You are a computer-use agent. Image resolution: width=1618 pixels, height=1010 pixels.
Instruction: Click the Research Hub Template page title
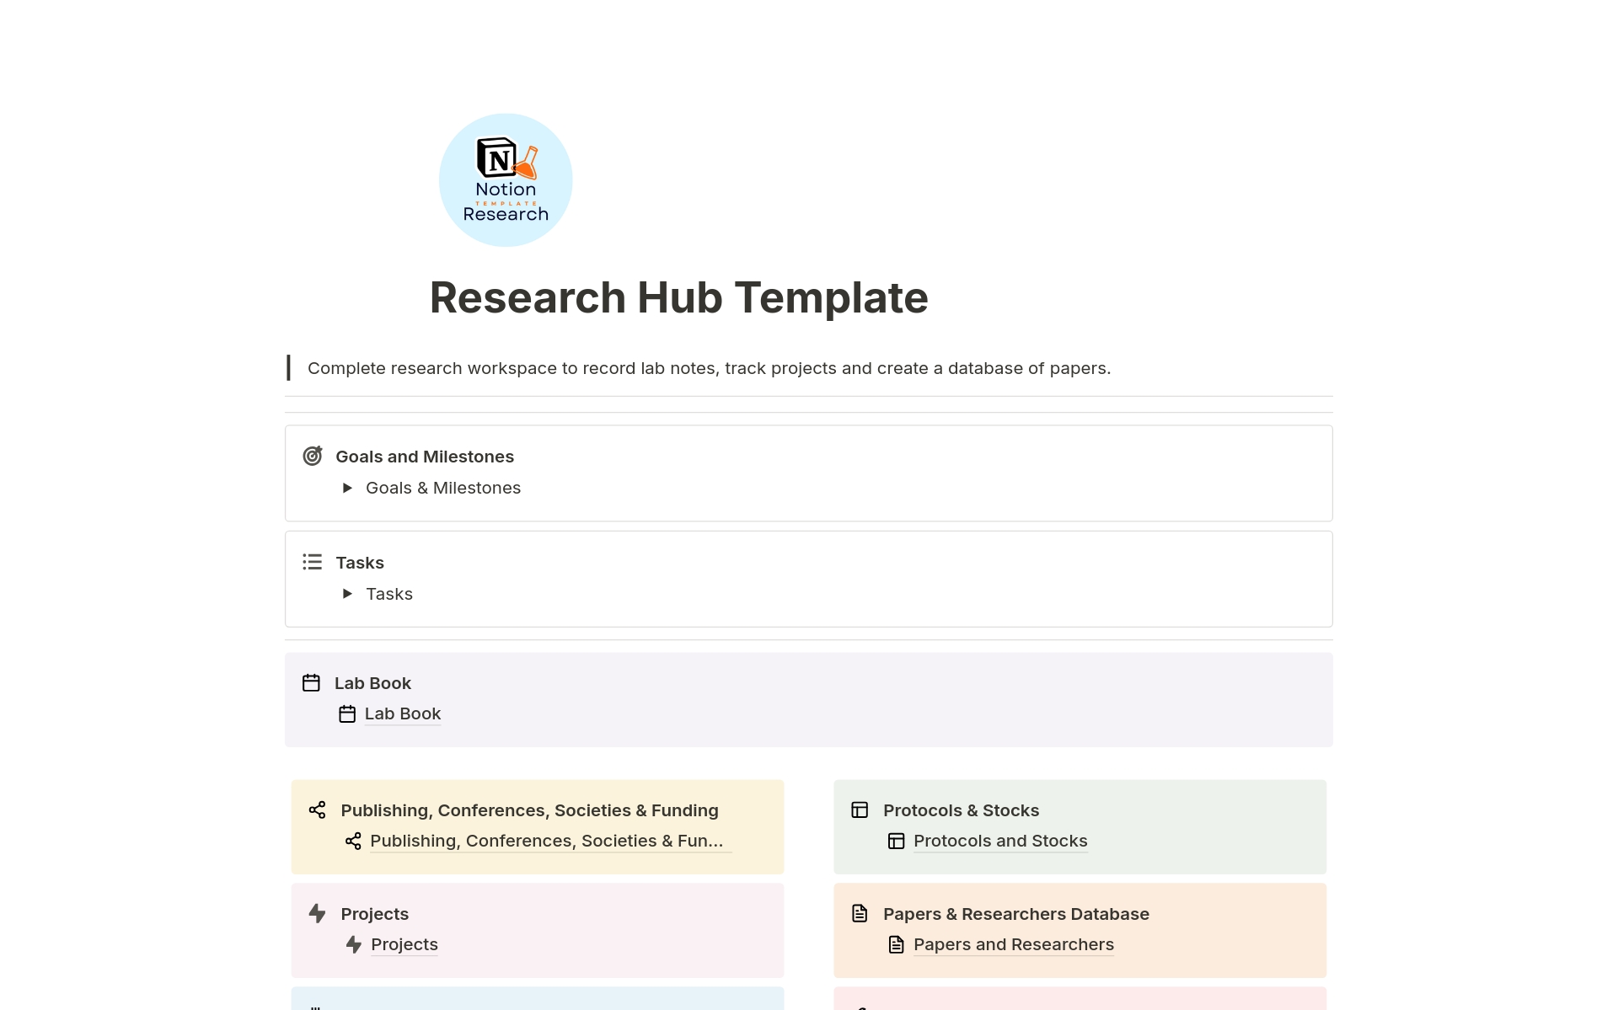click(x=679, y=297)
